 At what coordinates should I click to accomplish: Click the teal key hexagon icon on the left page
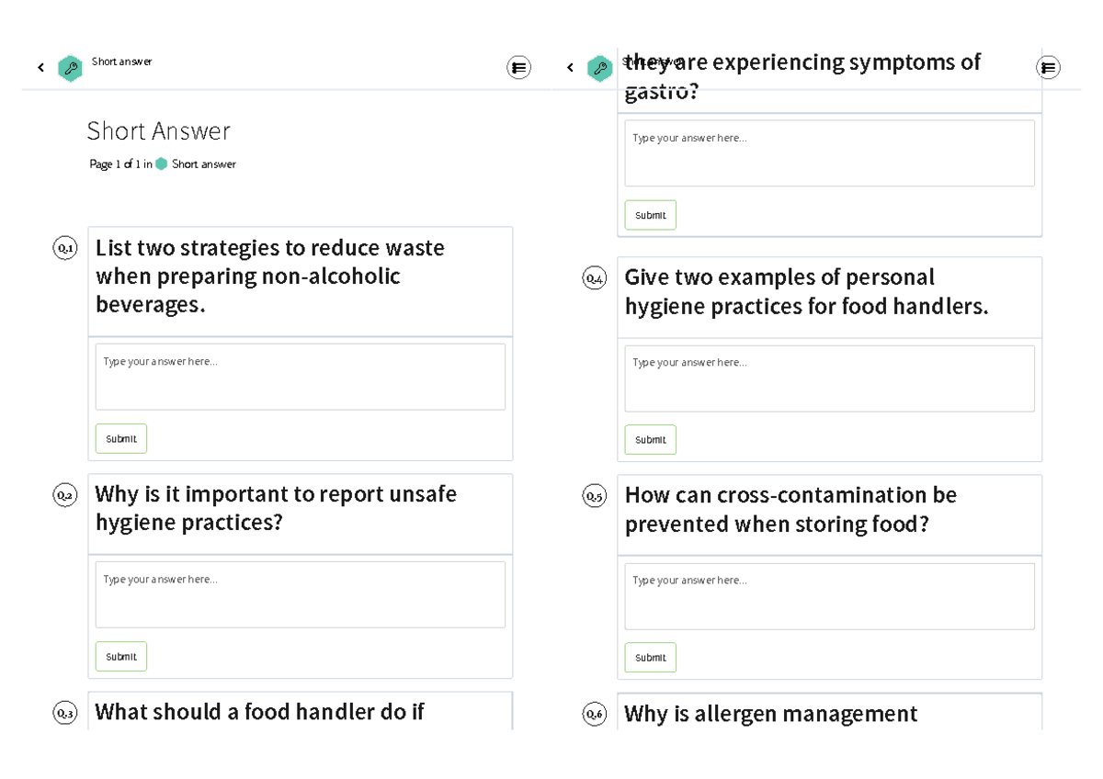click(70, 68)
